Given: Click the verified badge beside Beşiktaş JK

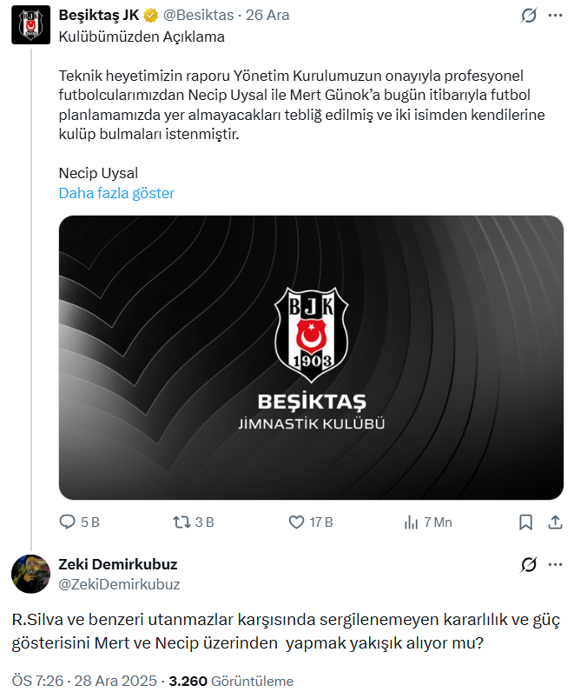Looking at the screenshot, I should [x=151, y=16].
